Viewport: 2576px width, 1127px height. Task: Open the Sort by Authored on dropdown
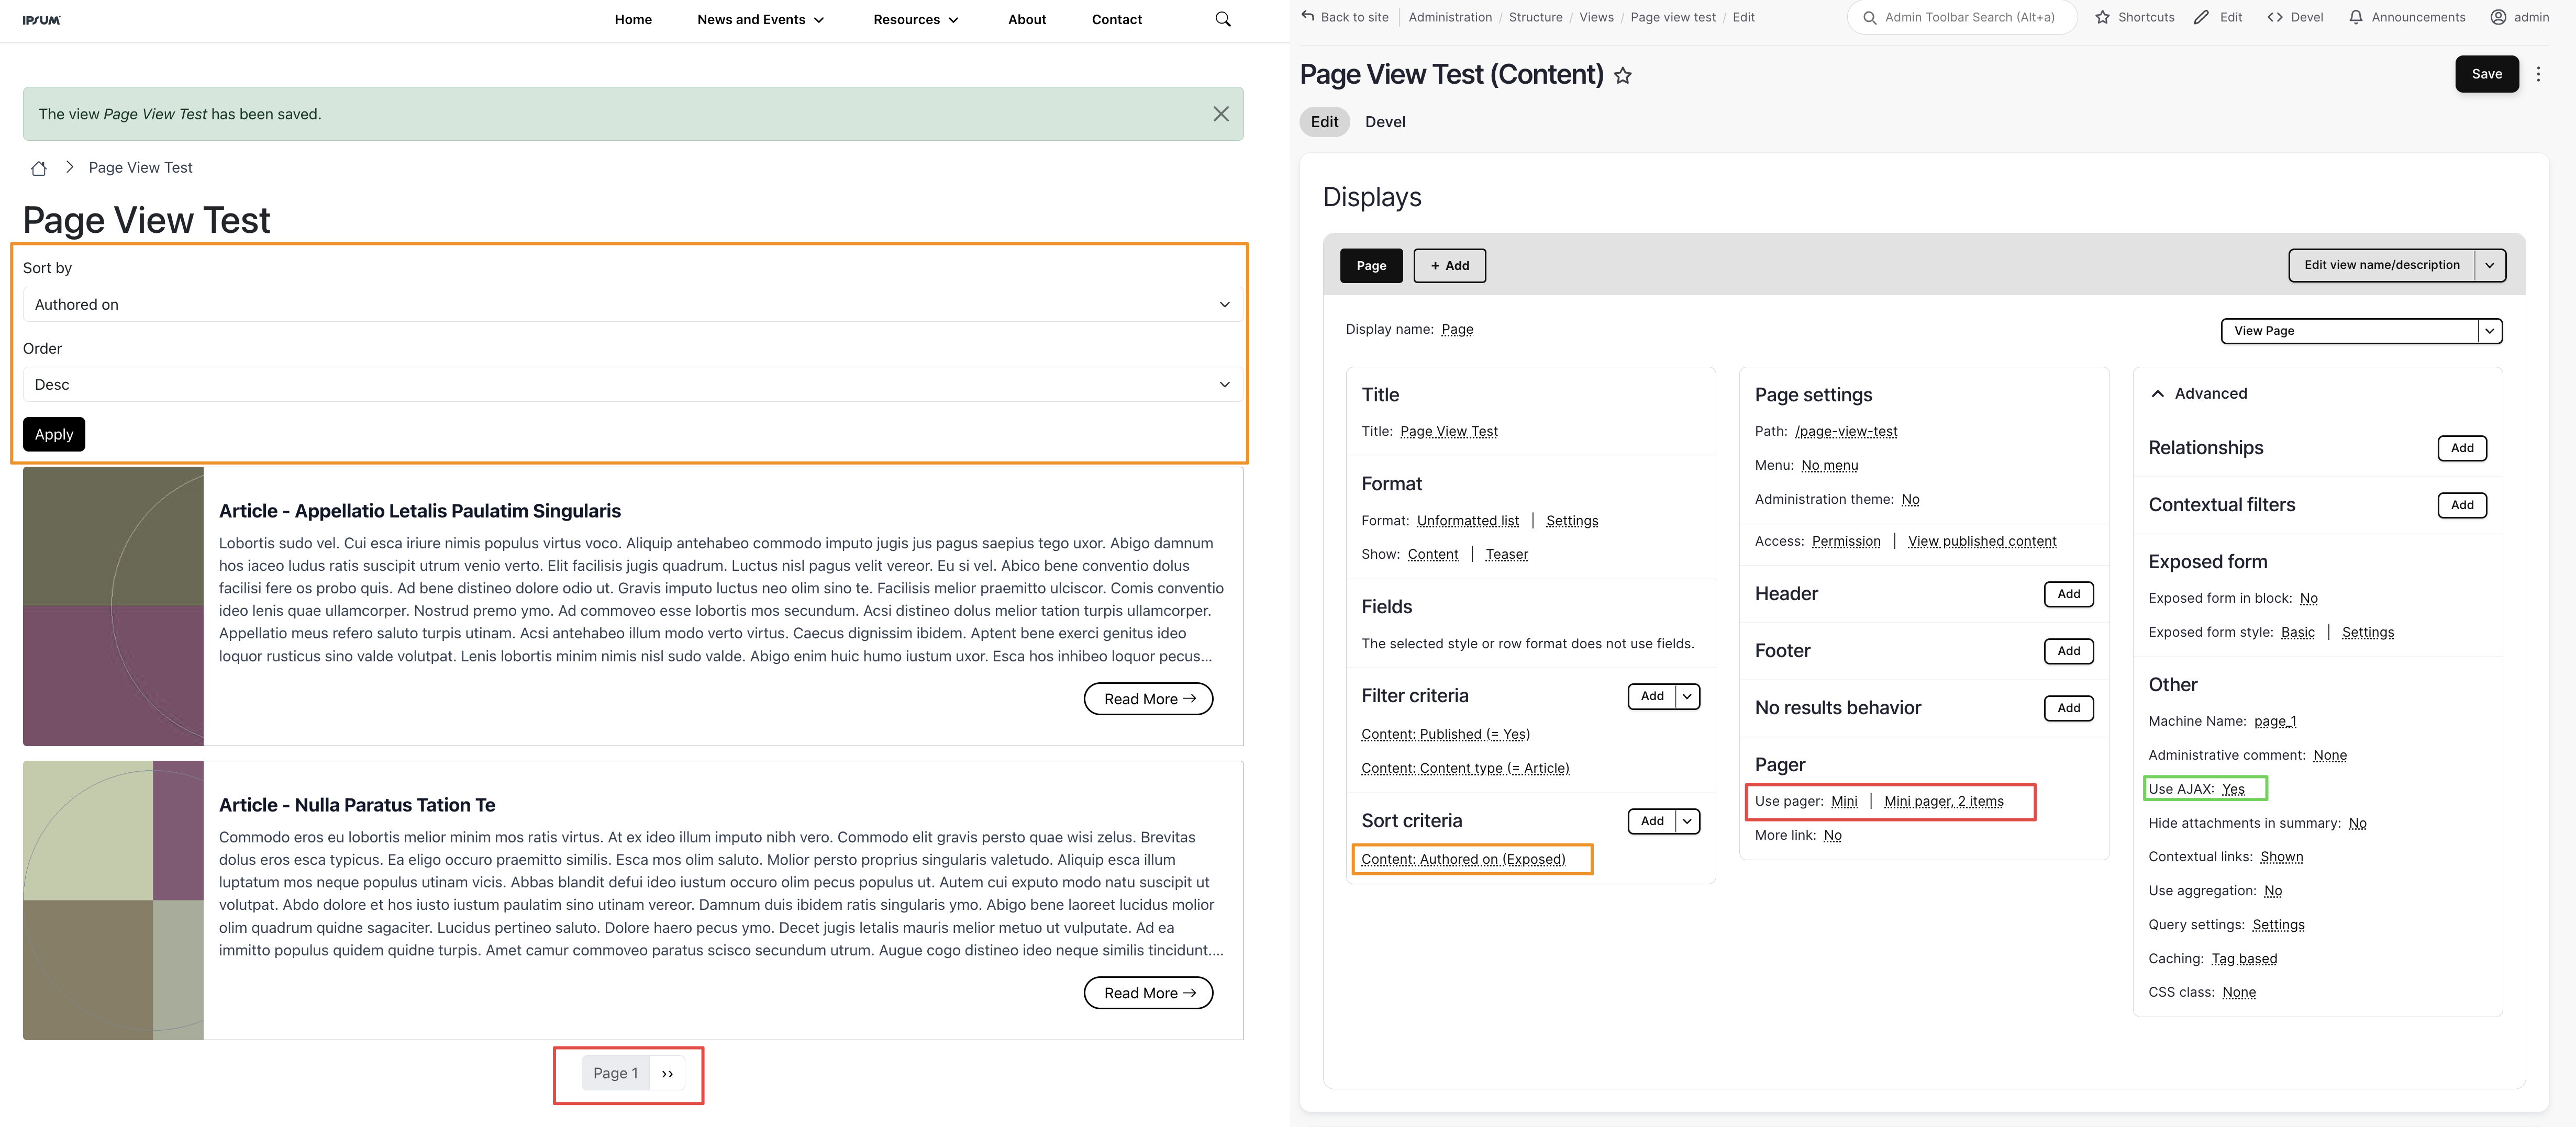click(632, 305)
